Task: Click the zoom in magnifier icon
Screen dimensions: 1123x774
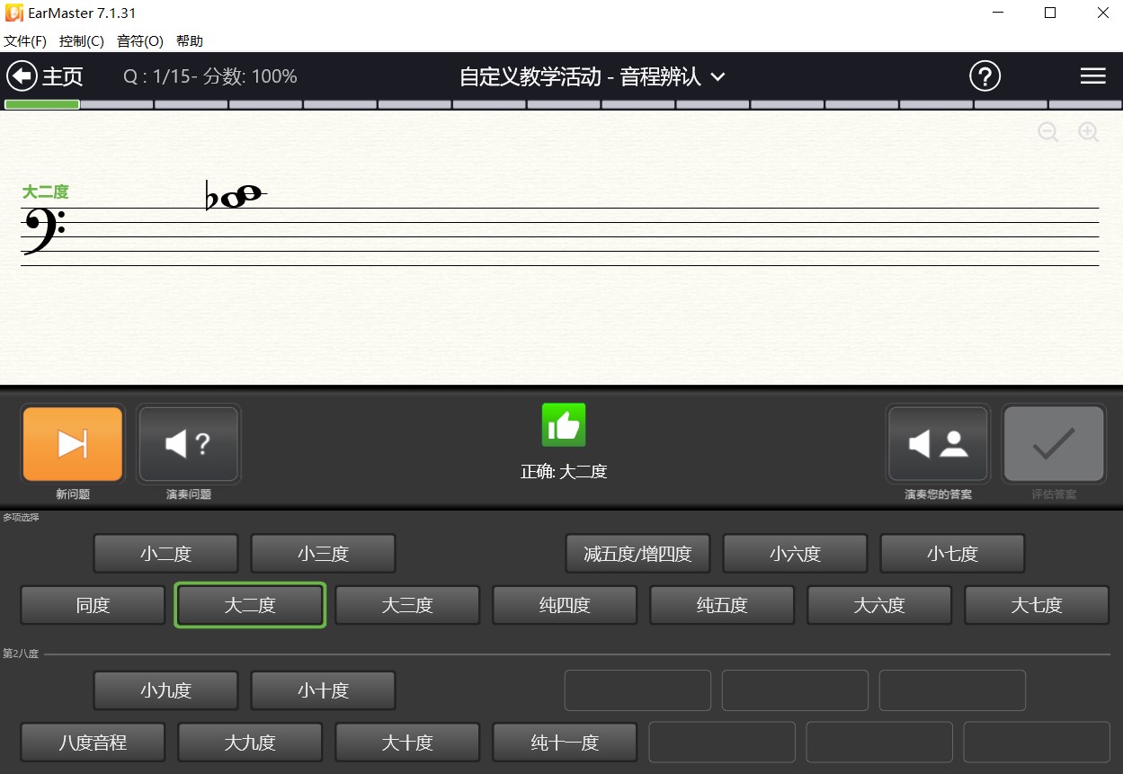Action: click(1088, 132)
